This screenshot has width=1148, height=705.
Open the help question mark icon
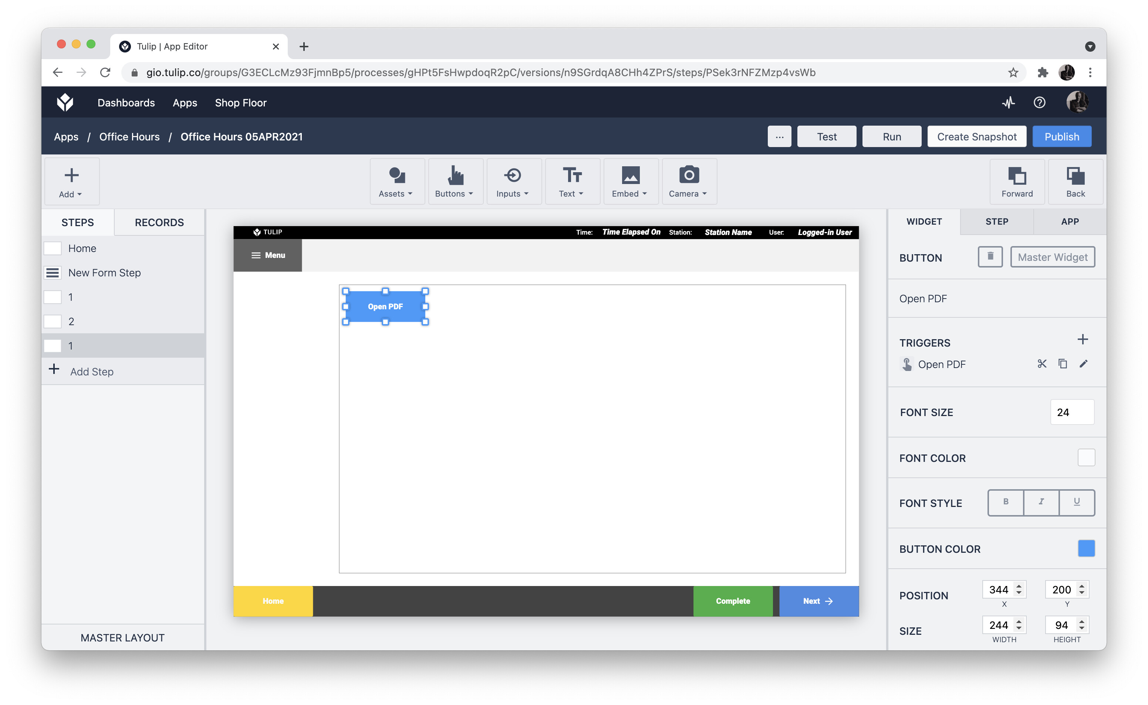point(1039,103)
